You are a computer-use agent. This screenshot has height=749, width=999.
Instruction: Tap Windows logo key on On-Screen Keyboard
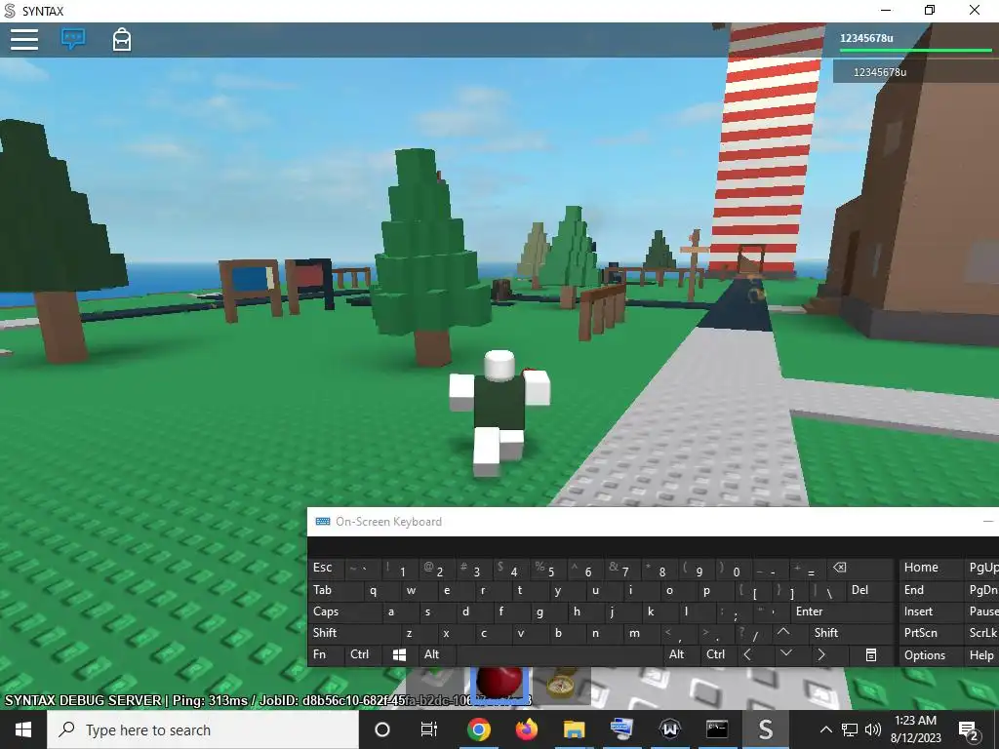coord(399,655)
